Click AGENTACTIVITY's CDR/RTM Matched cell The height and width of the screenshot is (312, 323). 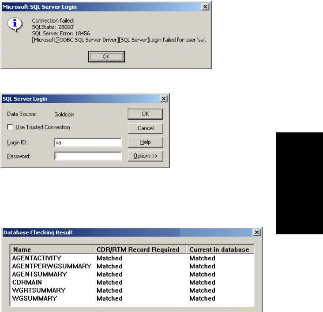[x=109, y=258]
